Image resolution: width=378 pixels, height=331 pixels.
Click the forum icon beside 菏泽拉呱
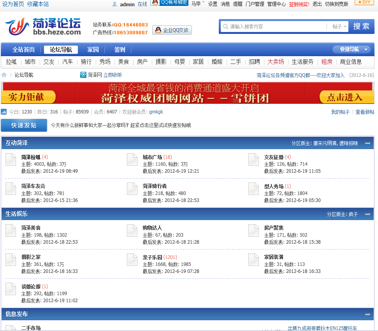(x=11, y=159)
